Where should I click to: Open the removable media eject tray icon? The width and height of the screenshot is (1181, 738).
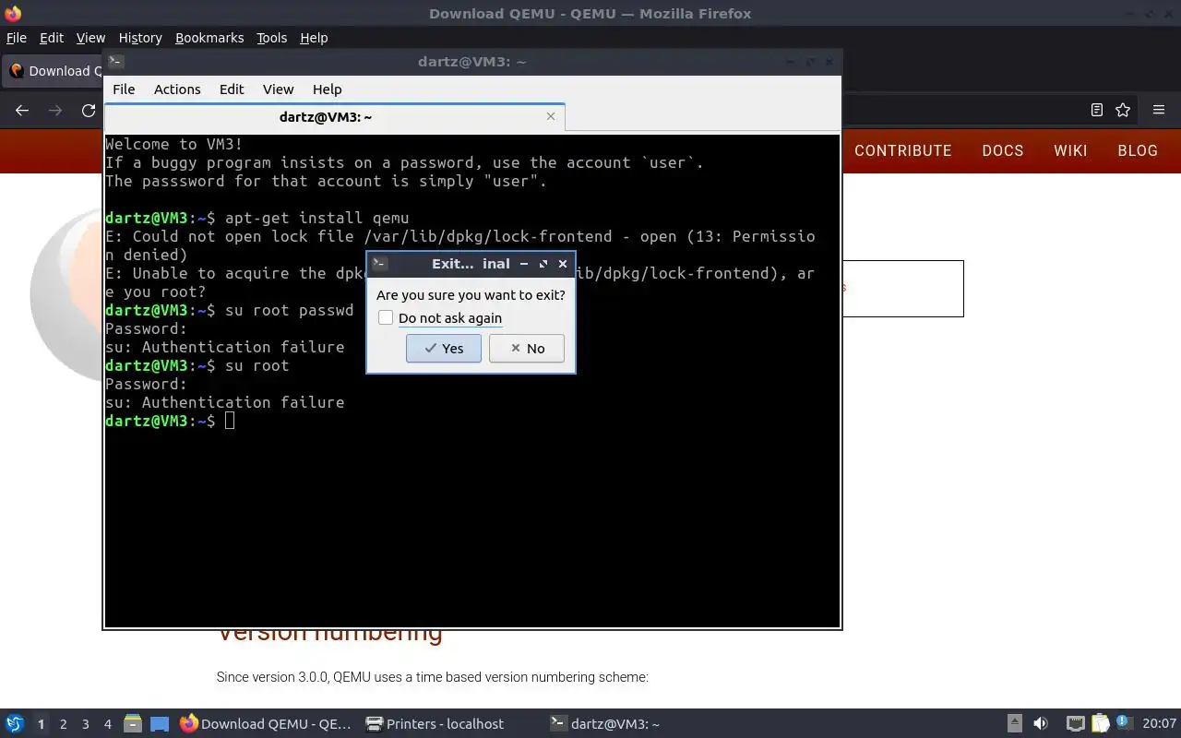click(1014, 724)
